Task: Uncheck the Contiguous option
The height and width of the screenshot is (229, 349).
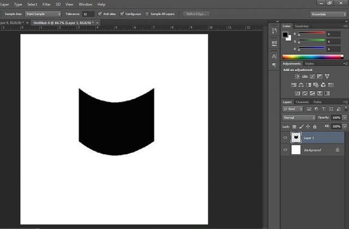Action: click(x=122, y=14)
